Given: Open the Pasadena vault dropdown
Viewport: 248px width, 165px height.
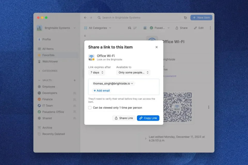Looking at the screenshot, I should click(160, 28).
